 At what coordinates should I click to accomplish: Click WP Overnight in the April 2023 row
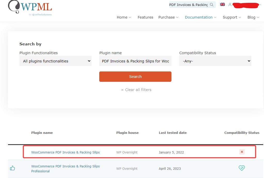tap(127, 168)
